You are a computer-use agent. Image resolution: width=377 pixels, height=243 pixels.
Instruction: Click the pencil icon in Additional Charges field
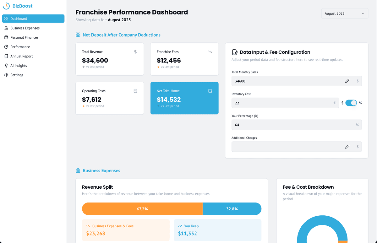pos(347,146)
